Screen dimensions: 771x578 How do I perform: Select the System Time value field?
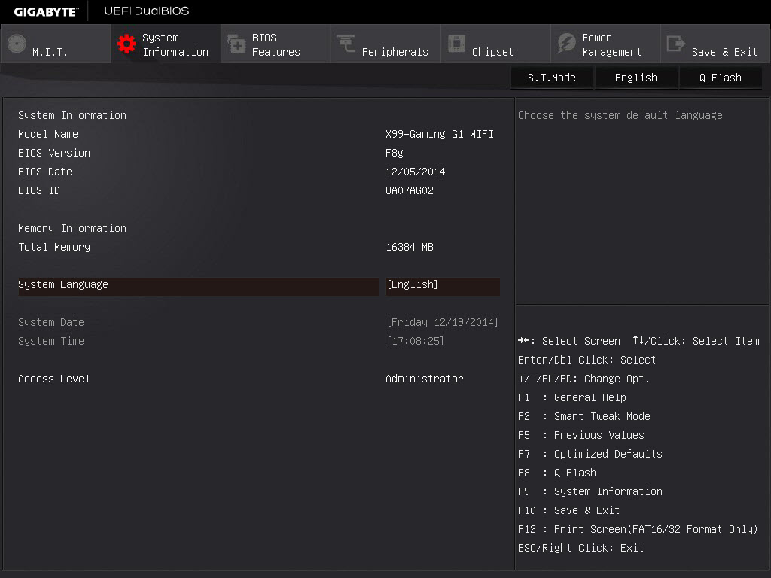[416, 341]
